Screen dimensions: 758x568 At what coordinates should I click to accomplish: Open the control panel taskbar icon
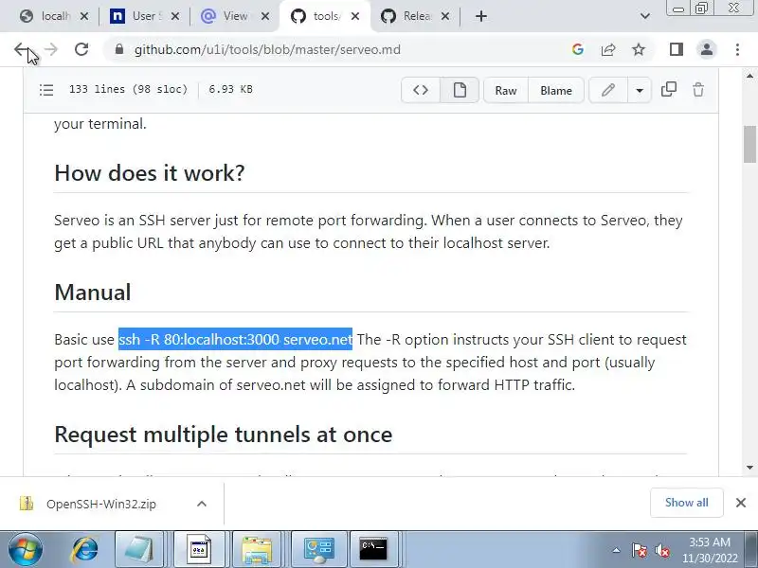[318, 549]
